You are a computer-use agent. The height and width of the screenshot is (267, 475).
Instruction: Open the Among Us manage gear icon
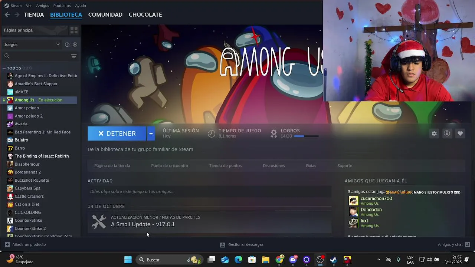coord(434,133)
